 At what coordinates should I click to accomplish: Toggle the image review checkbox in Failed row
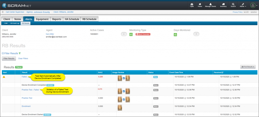click(x=123, y=78)
